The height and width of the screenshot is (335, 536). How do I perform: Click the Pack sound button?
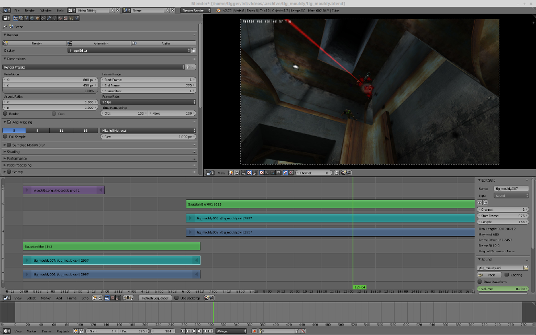[x=489, y=274]
